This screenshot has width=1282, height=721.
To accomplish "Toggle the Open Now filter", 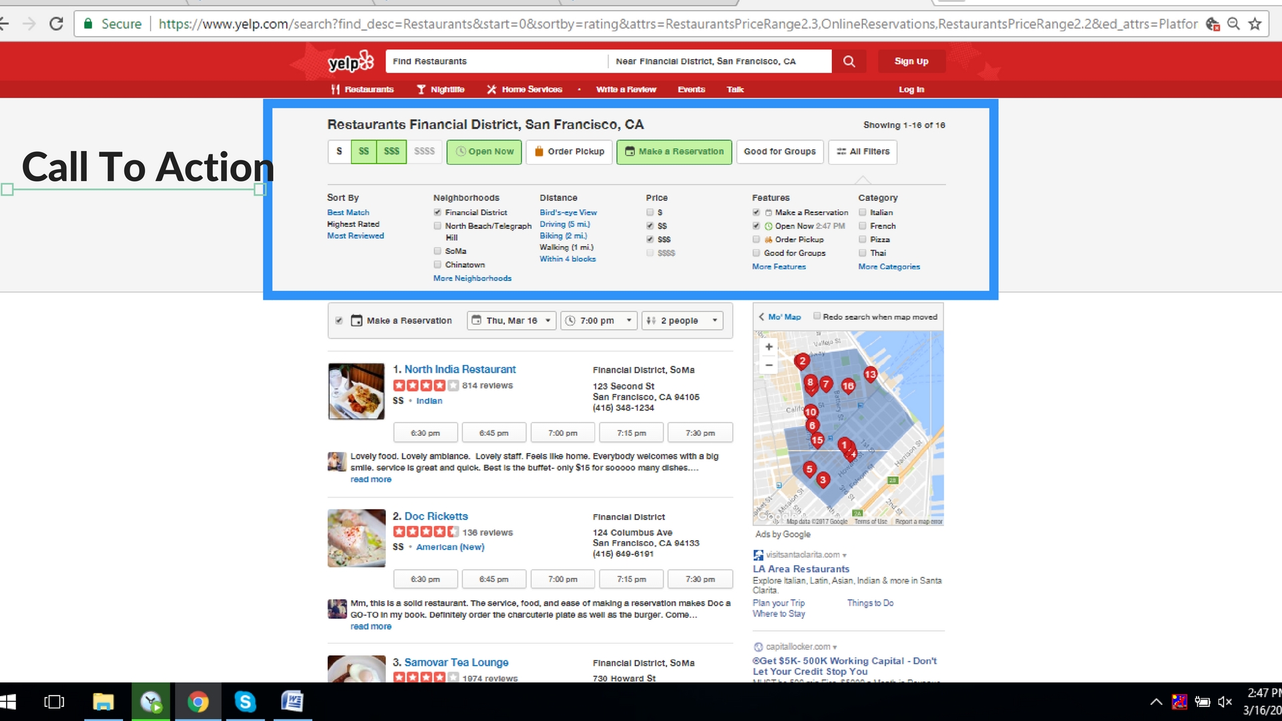I will pyautogui.click(x=484, y=152).
